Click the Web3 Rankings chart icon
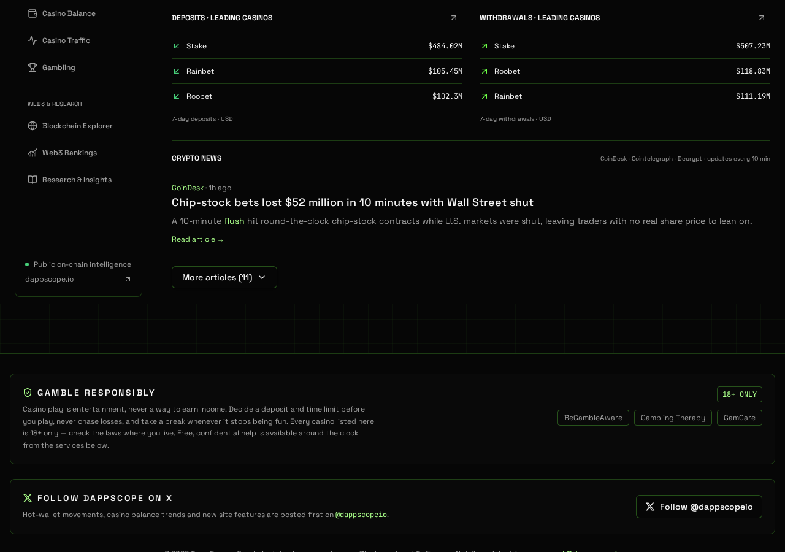Image resolution: width=785 pixels, height=552 pixels. (x=33, y=153)
